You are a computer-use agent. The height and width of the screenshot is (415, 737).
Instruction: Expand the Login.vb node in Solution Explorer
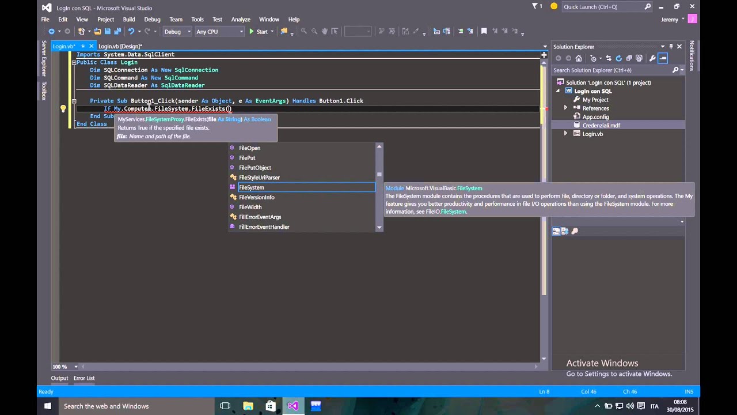pyautogui.click(x=565, y=134)
